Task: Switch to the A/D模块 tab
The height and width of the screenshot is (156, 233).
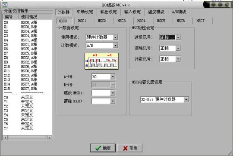Action: (179, 12)
